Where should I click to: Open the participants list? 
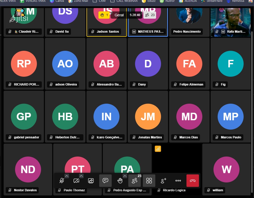pyautogui.click(x=135, y=181)
